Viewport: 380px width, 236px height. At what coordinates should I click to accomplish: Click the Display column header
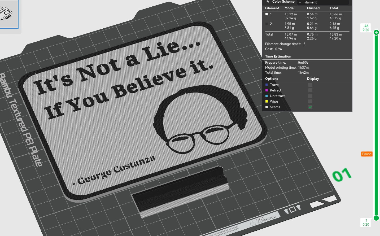coord(313,79)
